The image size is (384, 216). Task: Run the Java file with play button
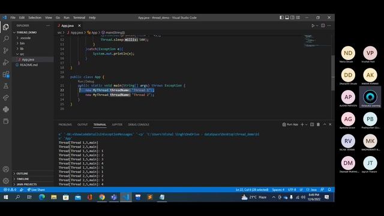(313, 25)
